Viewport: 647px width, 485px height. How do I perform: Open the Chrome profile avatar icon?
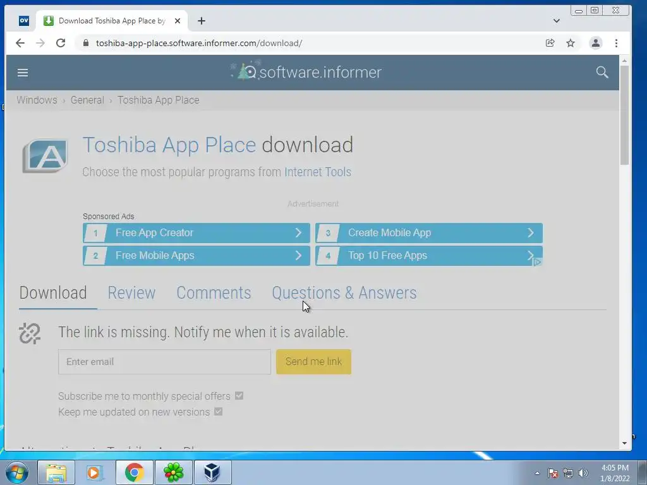point(595,43)
